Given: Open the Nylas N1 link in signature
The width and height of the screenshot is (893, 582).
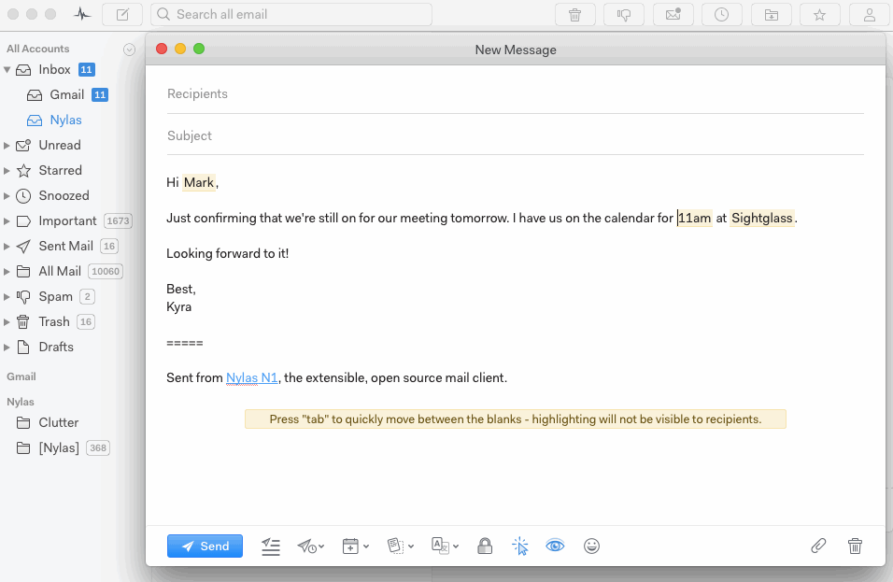Looking at the screenshot, I should [252, 378].
